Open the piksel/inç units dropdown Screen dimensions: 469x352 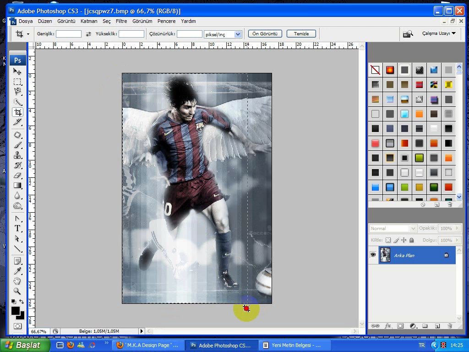238,34
